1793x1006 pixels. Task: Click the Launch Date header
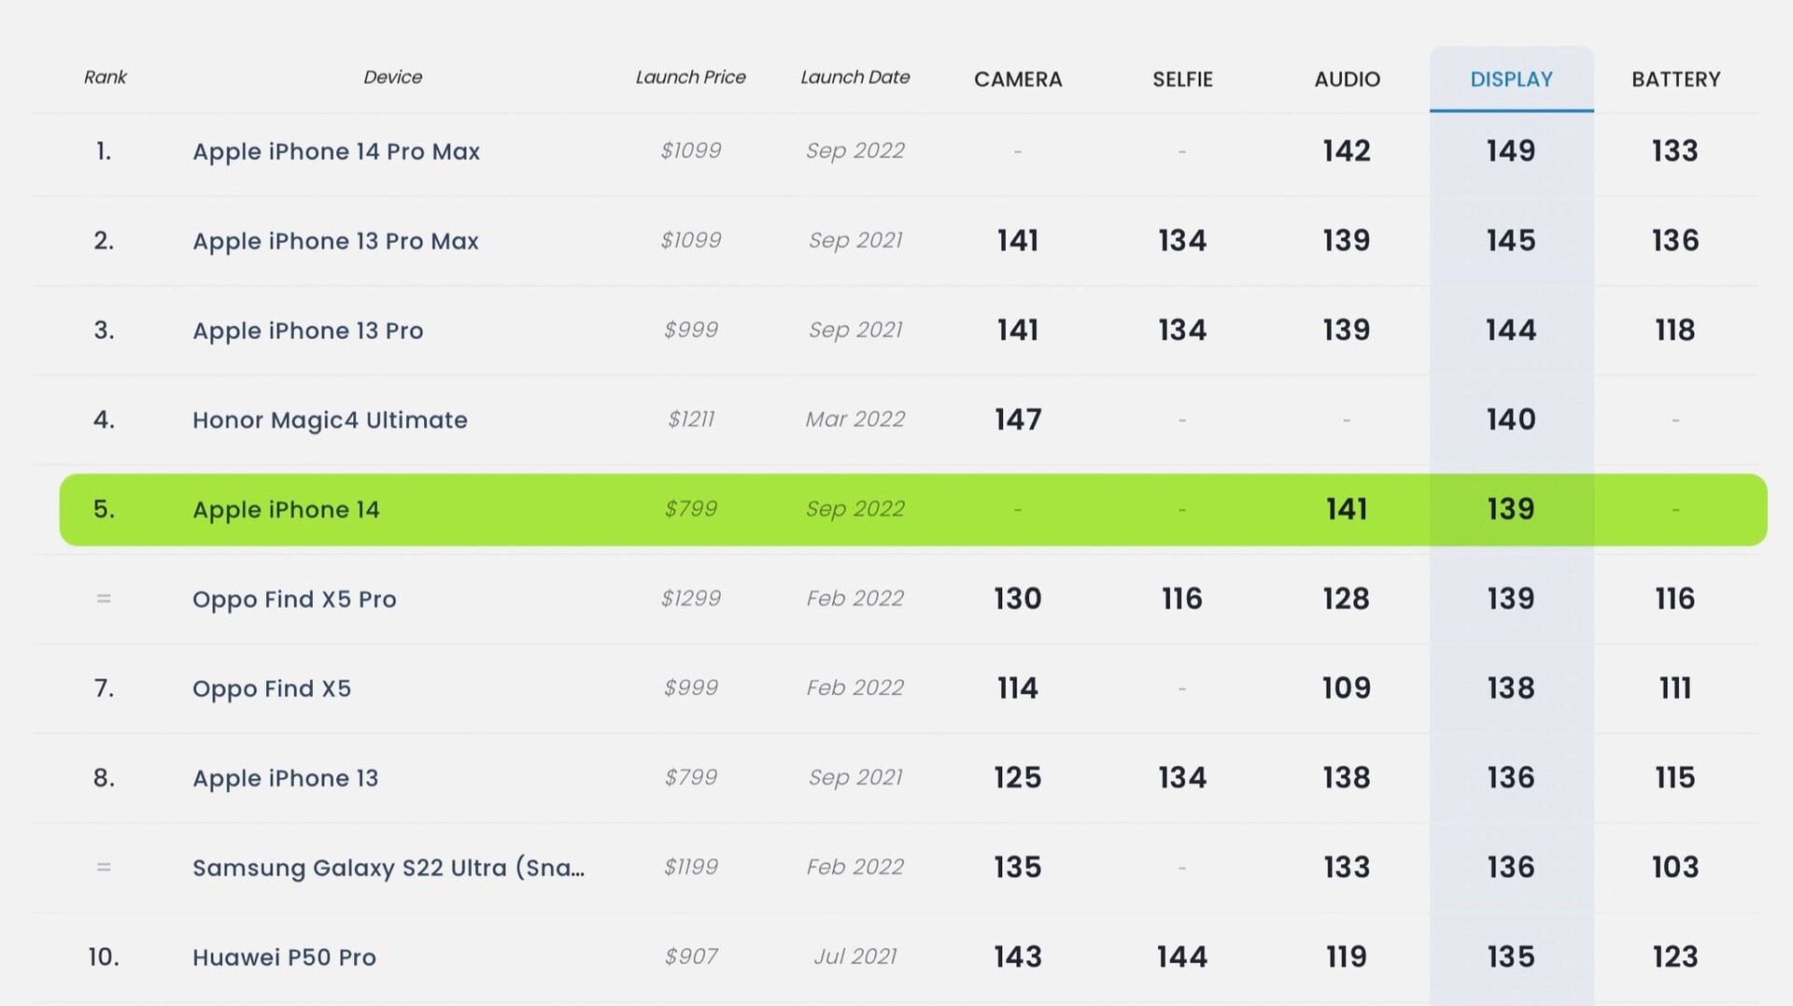point(854,78)
